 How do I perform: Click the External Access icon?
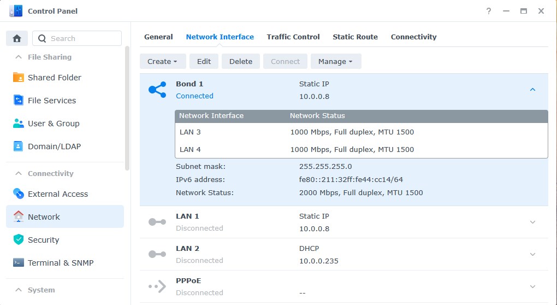pos(19,194)
